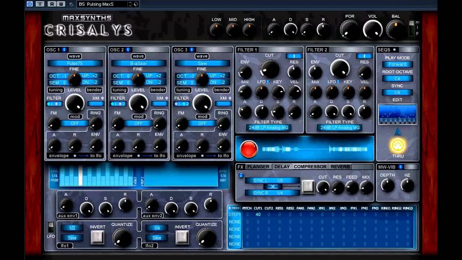Open Filter 2 type dropdown 24dB LP Analog MG
The height and width of the screenshot is (260, 462).
tap(340, 127)
